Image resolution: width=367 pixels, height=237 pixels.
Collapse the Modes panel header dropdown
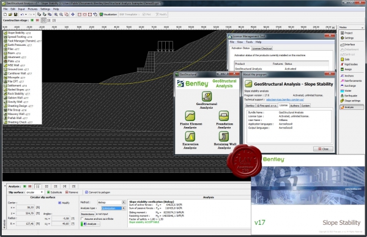point(362,27)
